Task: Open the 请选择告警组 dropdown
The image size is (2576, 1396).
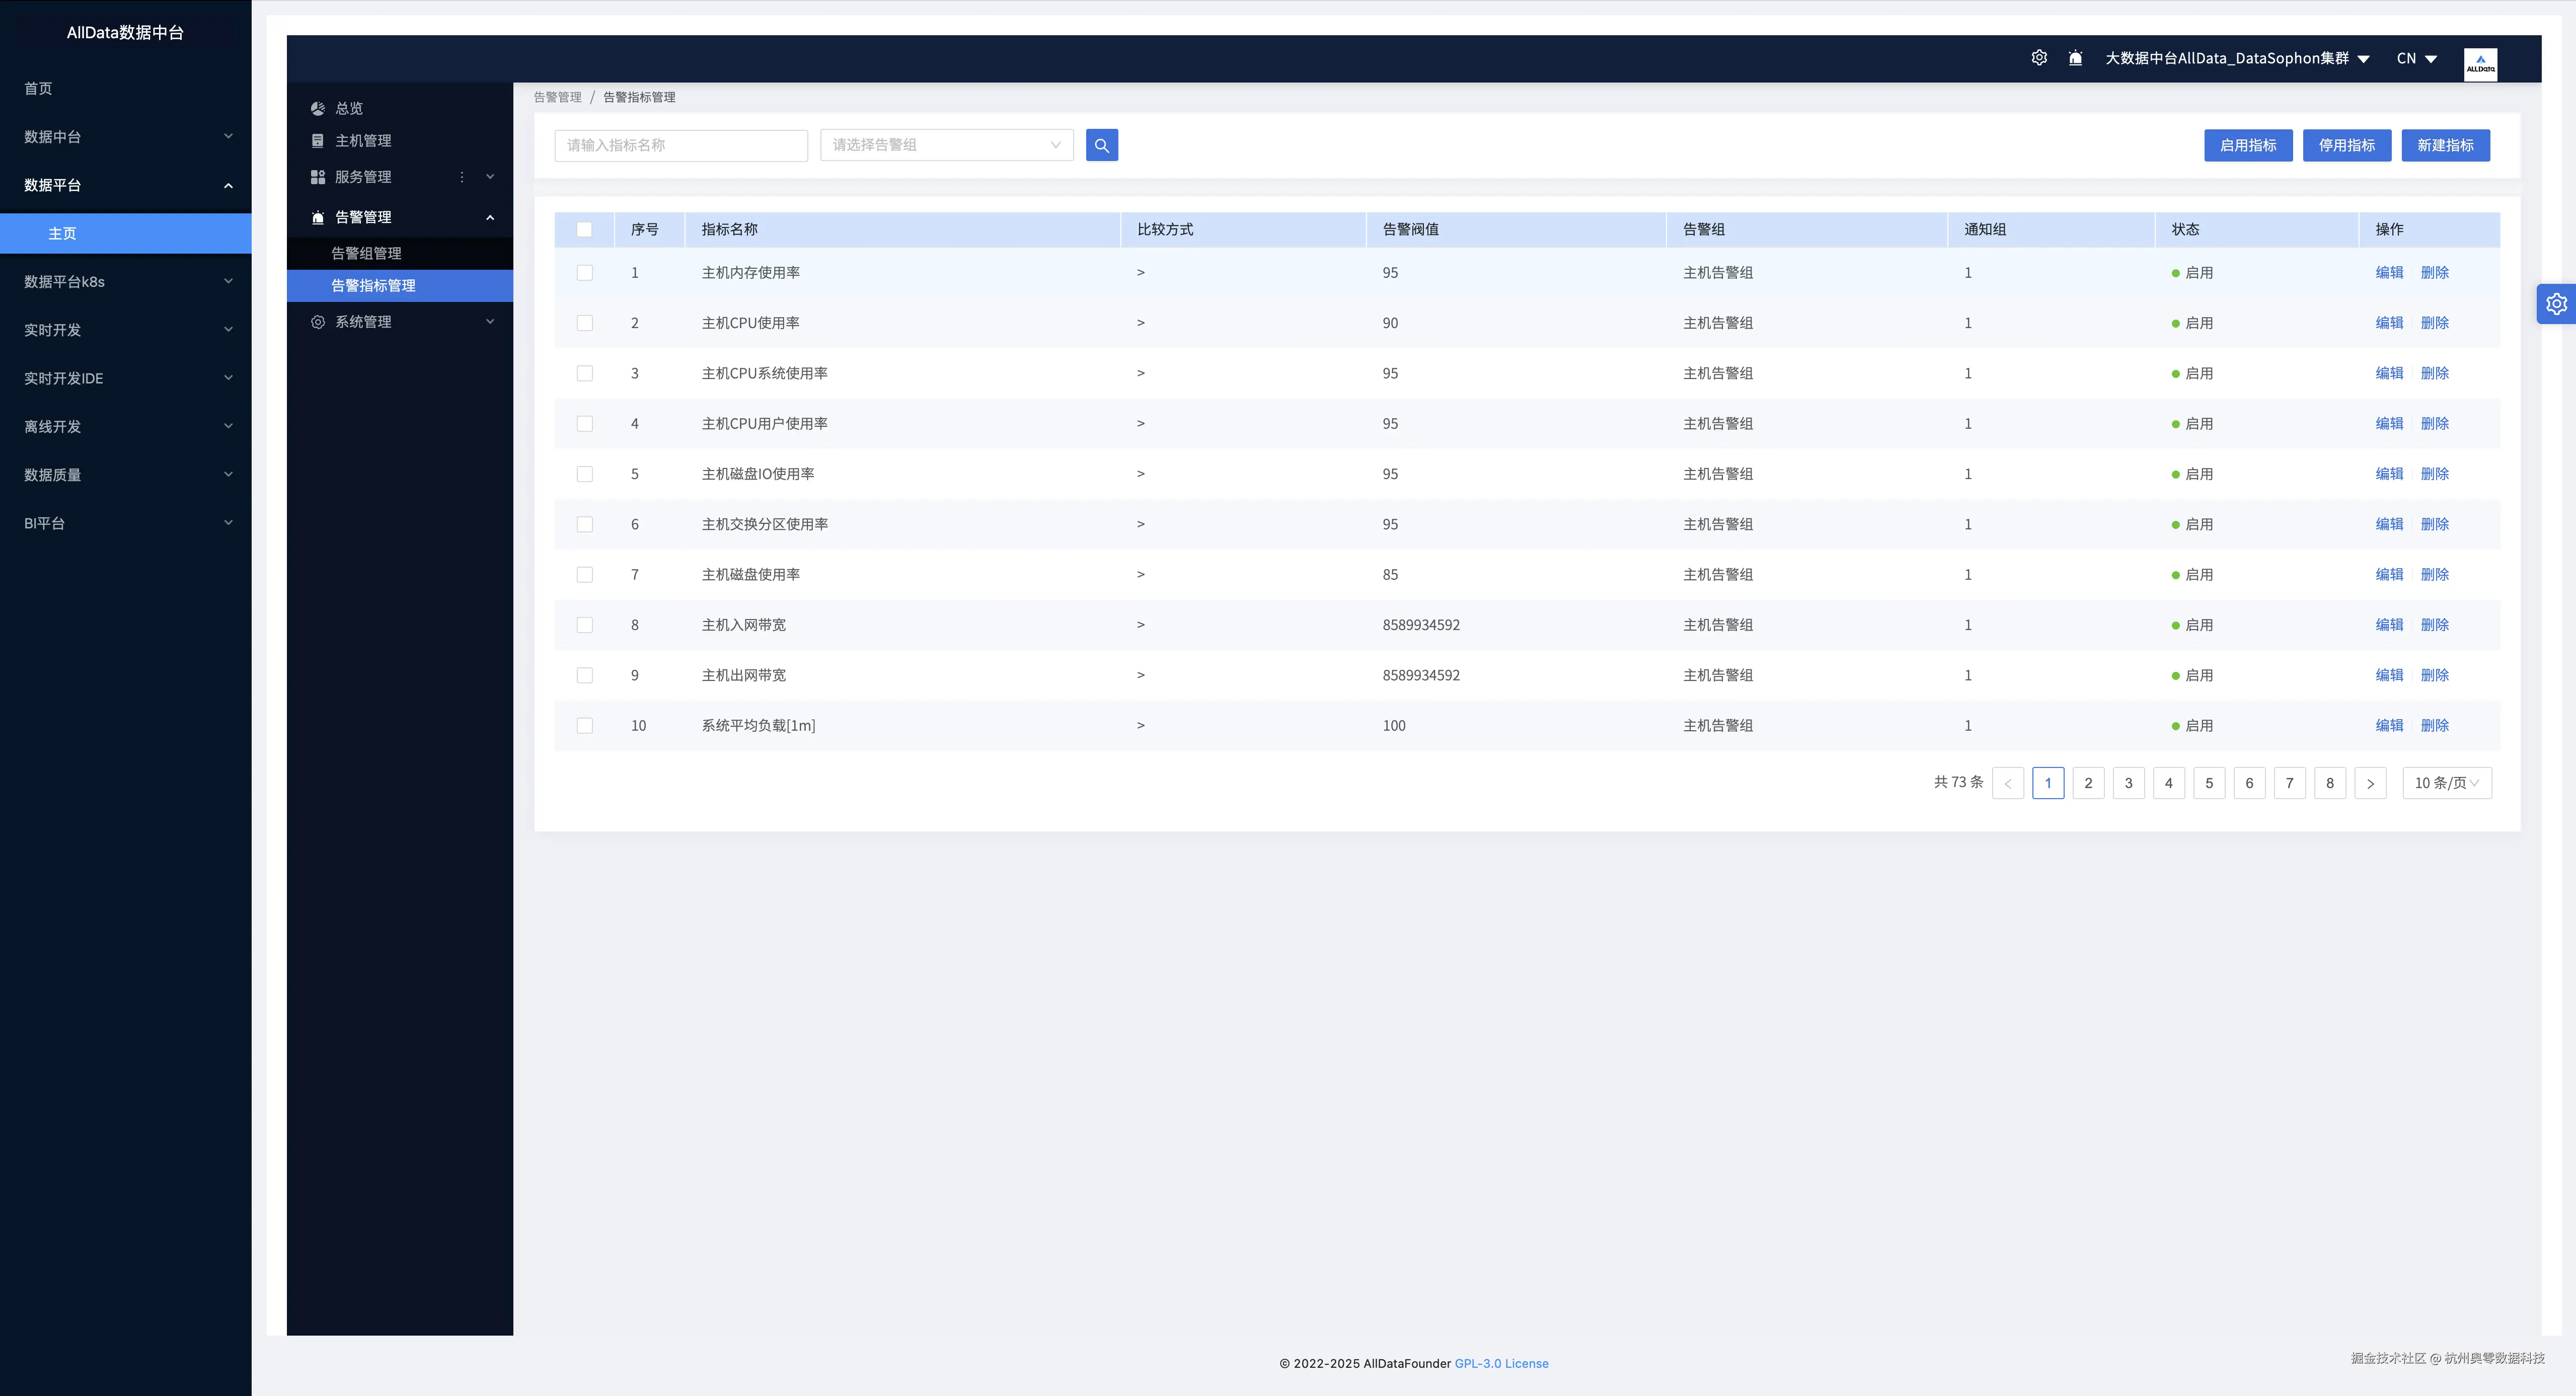Action: pyautogui.click(x=946, y=145)
